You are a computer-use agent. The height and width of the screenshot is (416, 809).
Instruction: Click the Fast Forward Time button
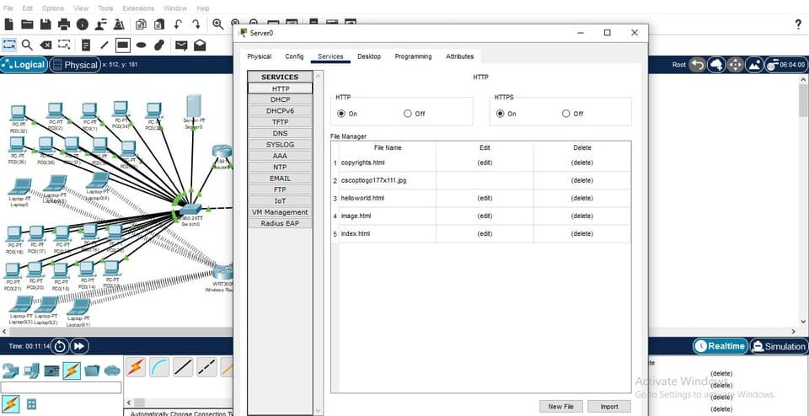pos(79,346)
